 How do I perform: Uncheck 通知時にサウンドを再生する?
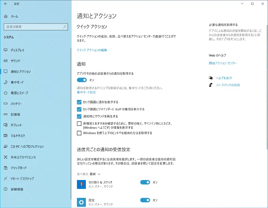click(x=79, y=116)
